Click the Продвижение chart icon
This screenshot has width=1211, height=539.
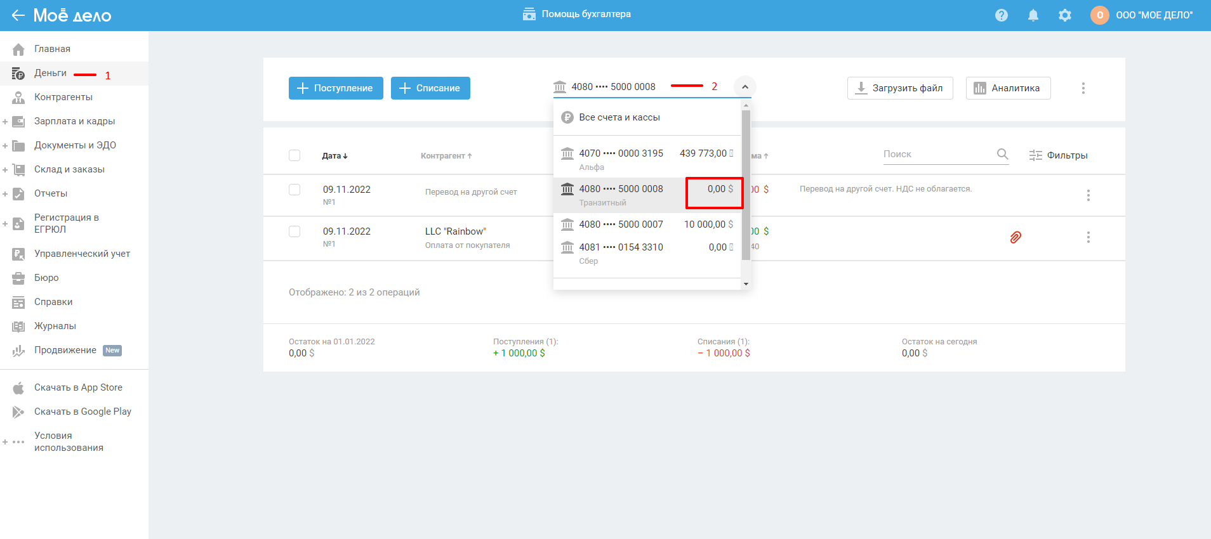18,351
